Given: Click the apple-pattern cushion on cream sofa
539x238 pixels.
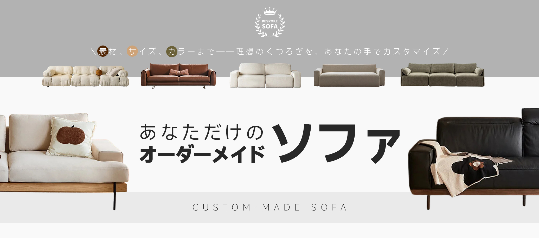Looking at the screenshot, I should point(71,137).
